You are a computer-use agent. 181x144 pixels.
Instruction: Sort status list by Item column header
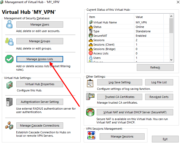(111, 17)
